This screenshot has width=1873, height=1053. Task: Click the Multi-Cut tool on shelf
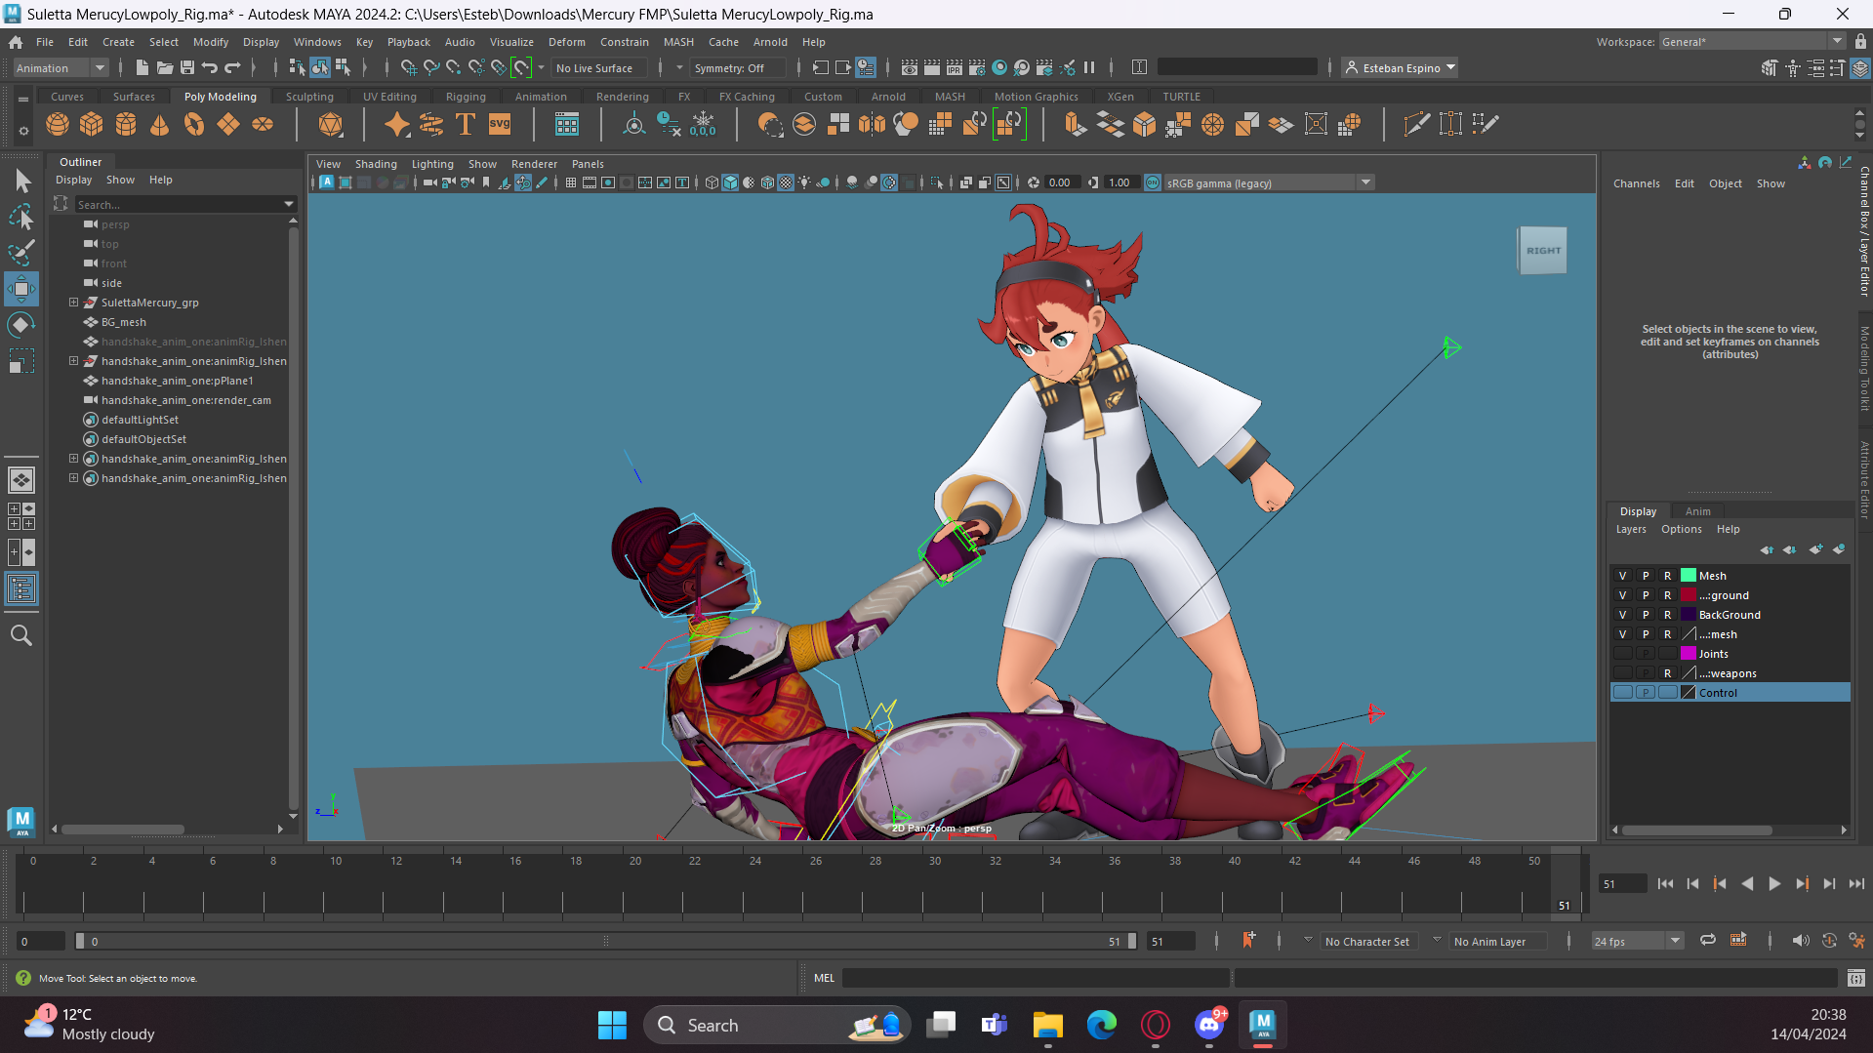[1416, 124]
